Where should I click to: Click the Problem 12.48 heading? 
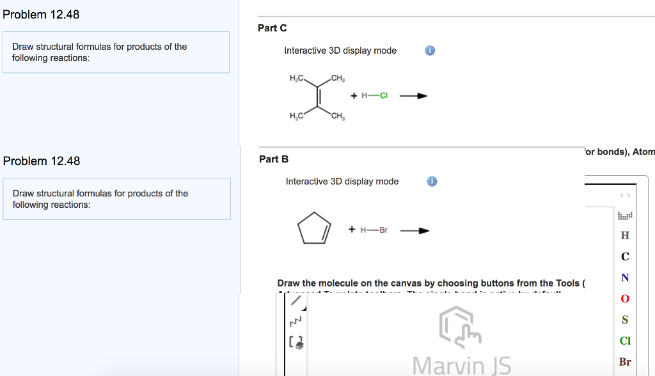[41, 14]
